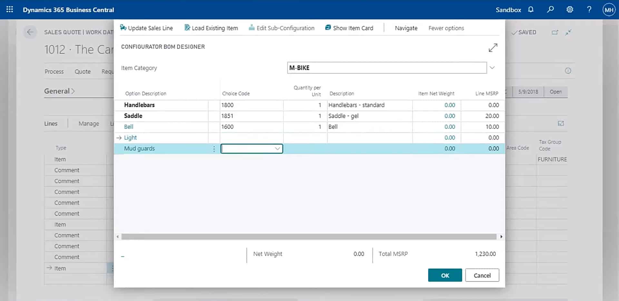Click the Item Category M-BIKE field

[387, 68]
